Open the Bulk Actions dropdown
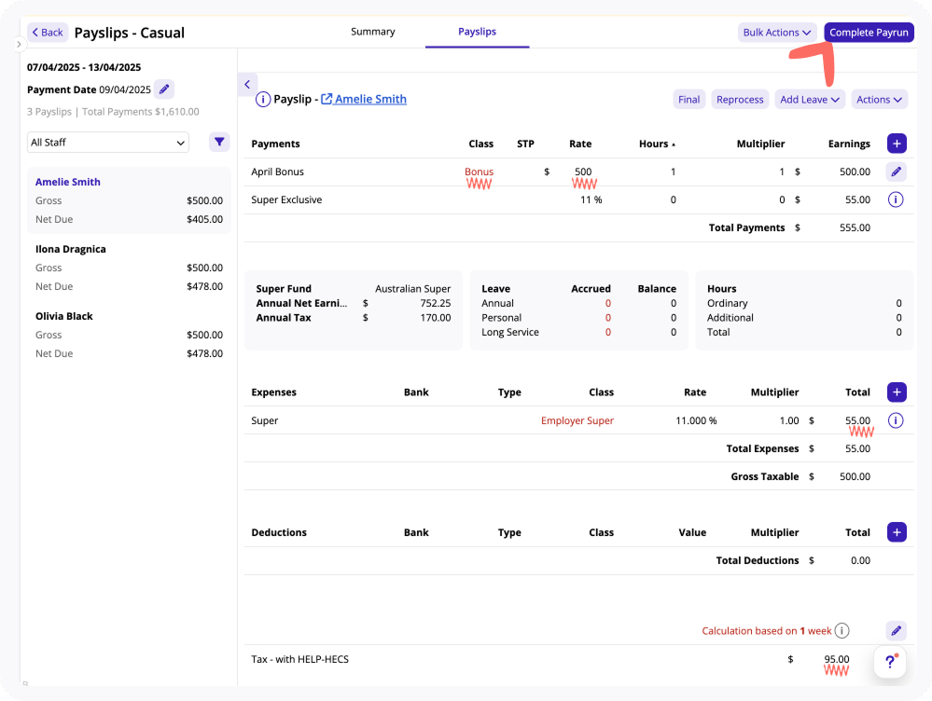Viewport: 932px width, 701px height. tap(777, 33)
